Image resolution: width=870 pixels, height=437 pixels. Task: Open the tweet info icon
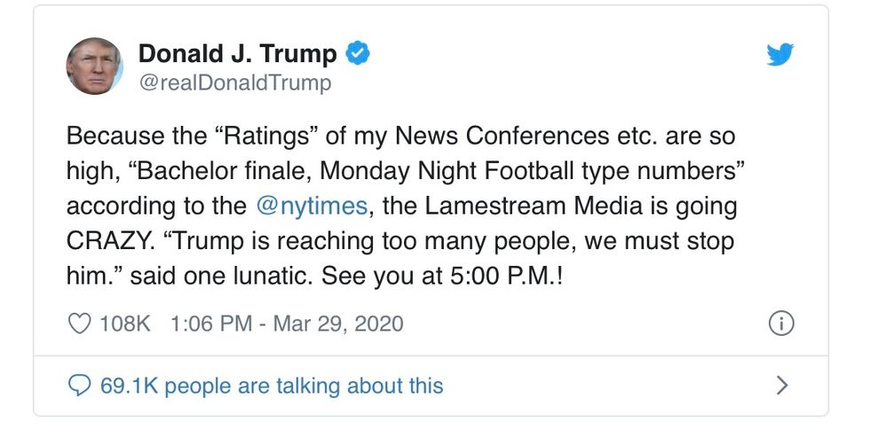click(x=781, y=324)
